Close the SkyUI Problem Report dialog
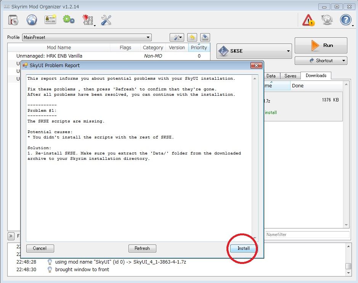 pyautogui.click(x=256, y=66)
